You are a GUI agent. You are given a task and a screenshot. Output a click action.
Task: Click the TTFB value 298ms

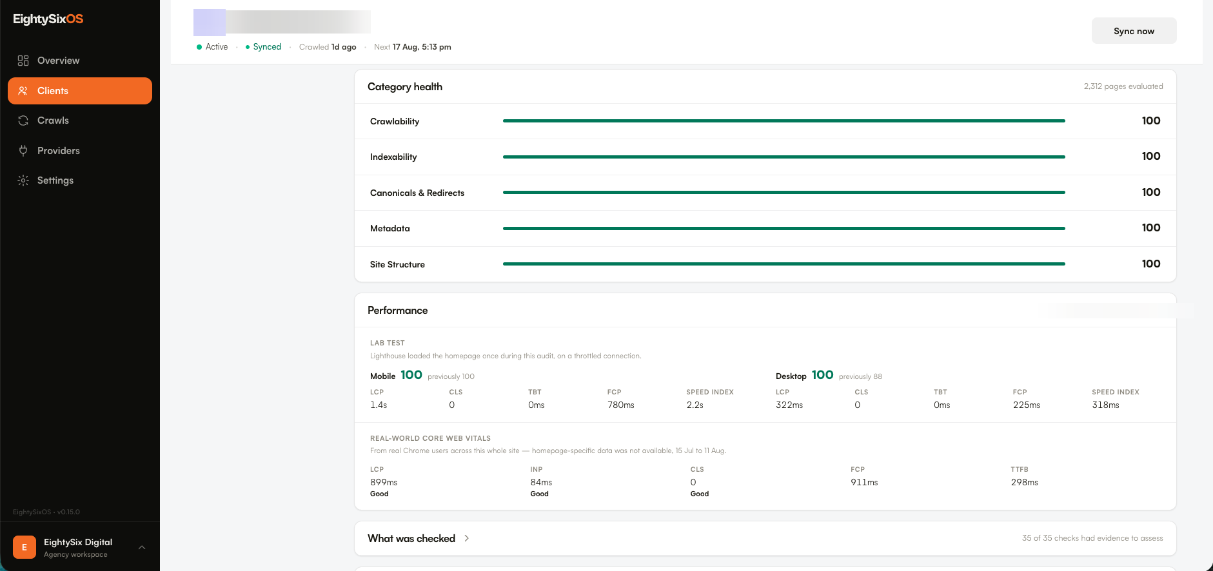(x=1025, y=482)
